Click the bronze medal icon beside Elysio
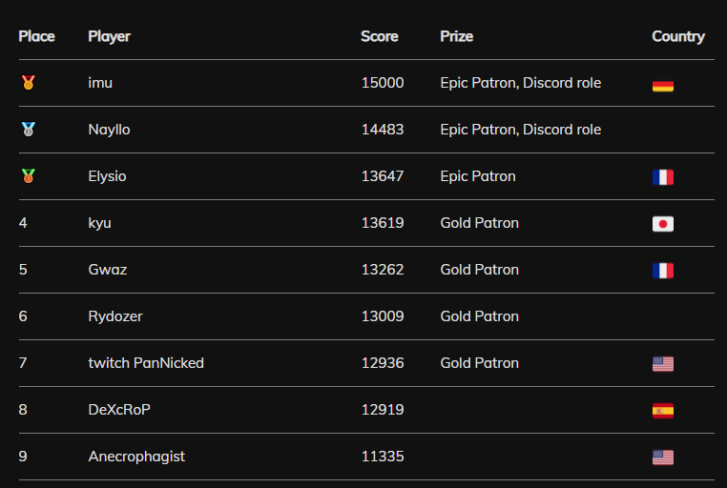This screenshot has width=727, height=488. (29, 176)
